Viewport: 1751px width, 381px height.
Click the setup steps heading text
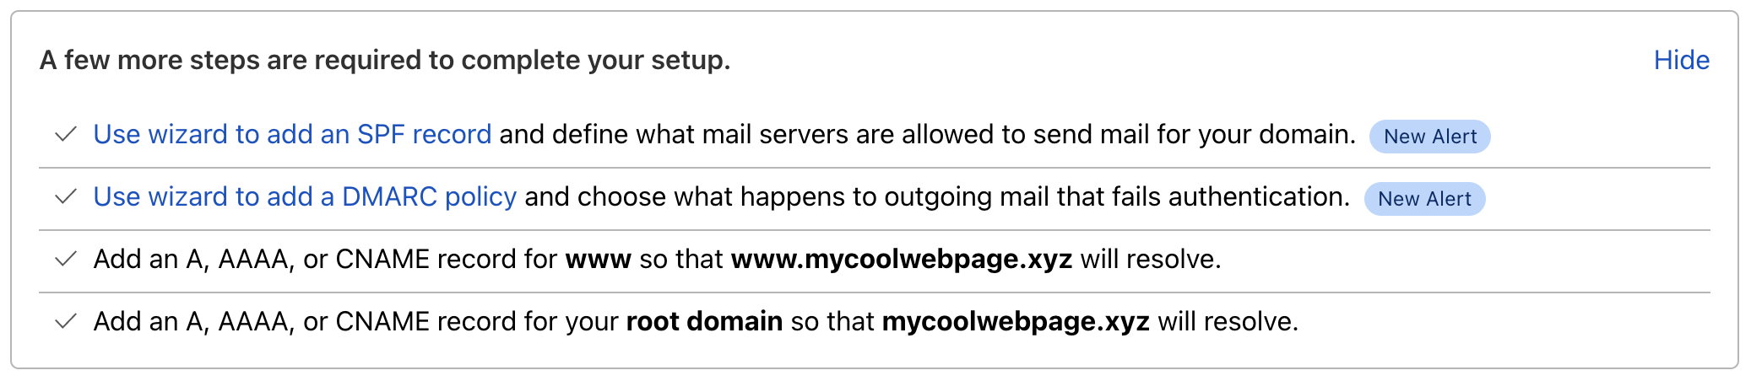click(385, 60)
